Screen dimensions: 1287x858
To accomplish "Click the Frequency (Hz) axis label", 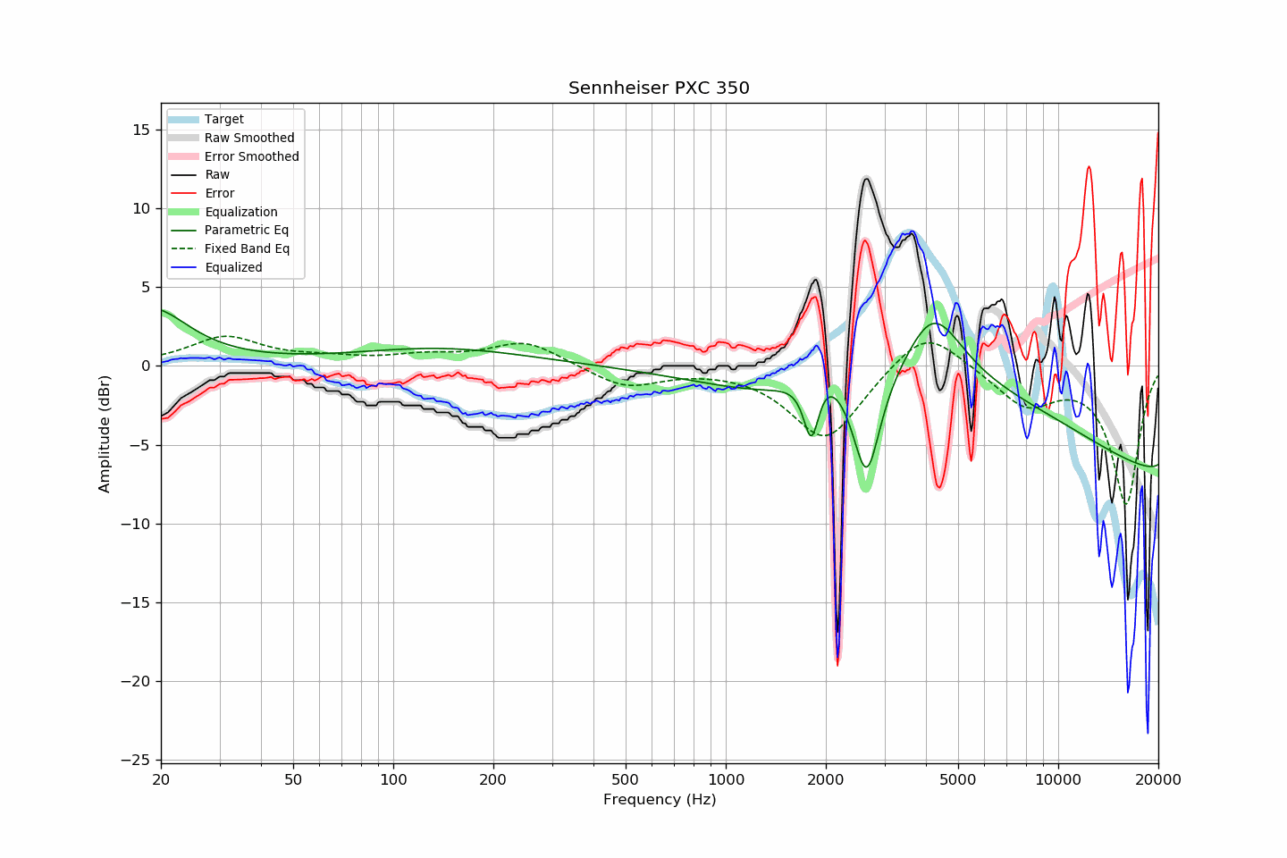I will click(x=660, y=799).
